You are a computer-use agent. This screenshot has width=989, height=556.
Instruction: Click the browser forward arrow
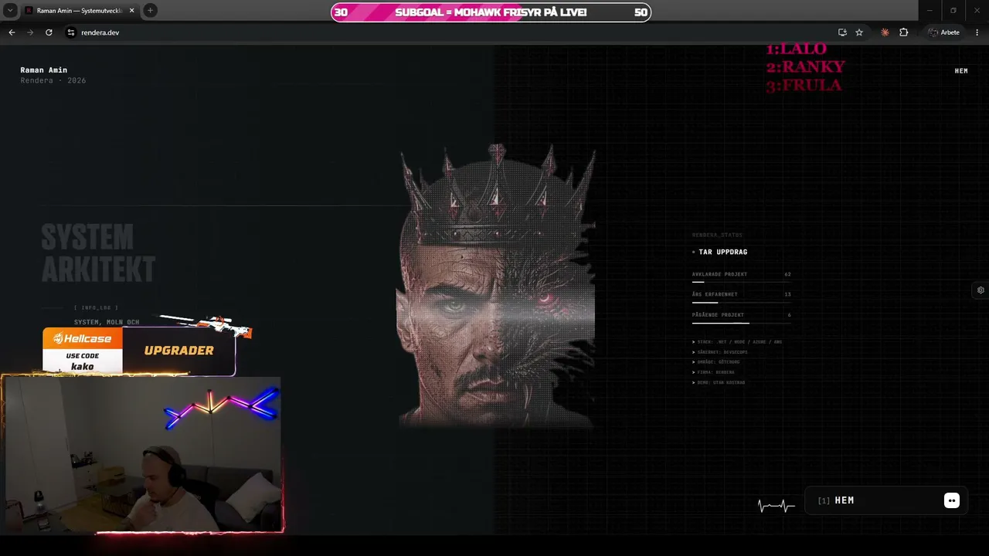tap(30, 32)
